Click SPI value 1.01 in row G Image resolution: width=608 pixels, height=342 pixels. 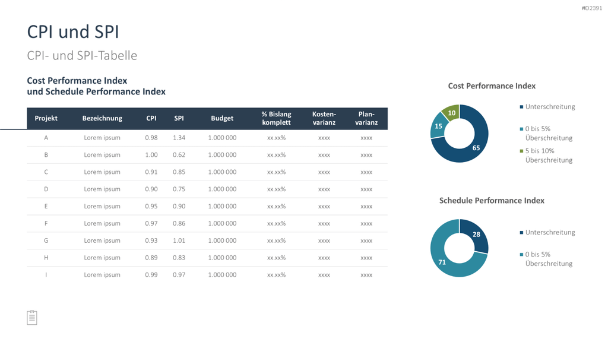click(x=179, y=240)
